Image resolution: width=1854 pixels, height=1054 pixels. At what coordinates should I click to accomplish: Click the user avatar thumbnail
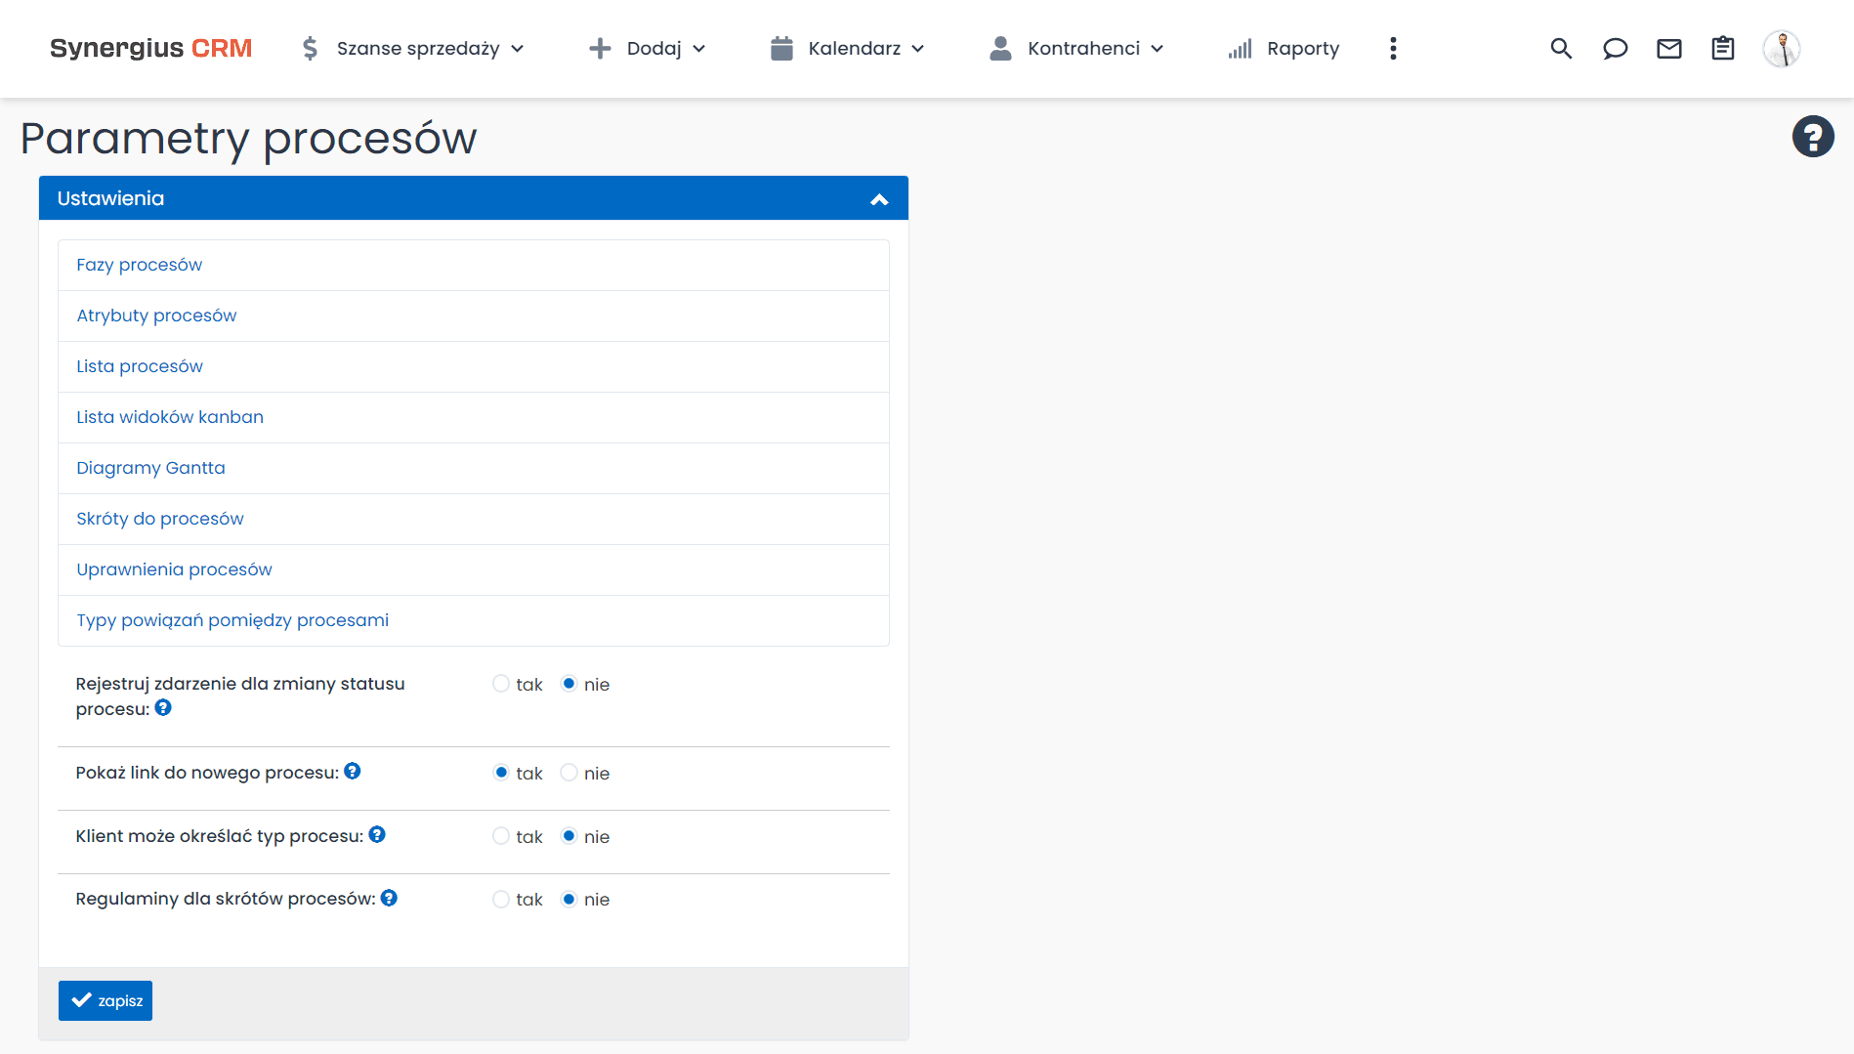(x=1782, y=48)
